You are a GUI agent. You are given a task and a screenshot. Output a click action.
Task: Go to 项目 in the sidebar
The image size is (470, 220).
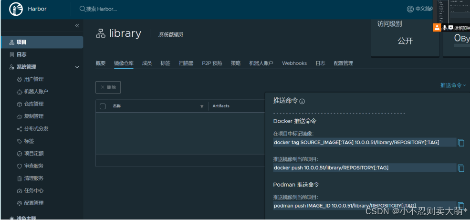pyautogui.click(x=42, y=42)
